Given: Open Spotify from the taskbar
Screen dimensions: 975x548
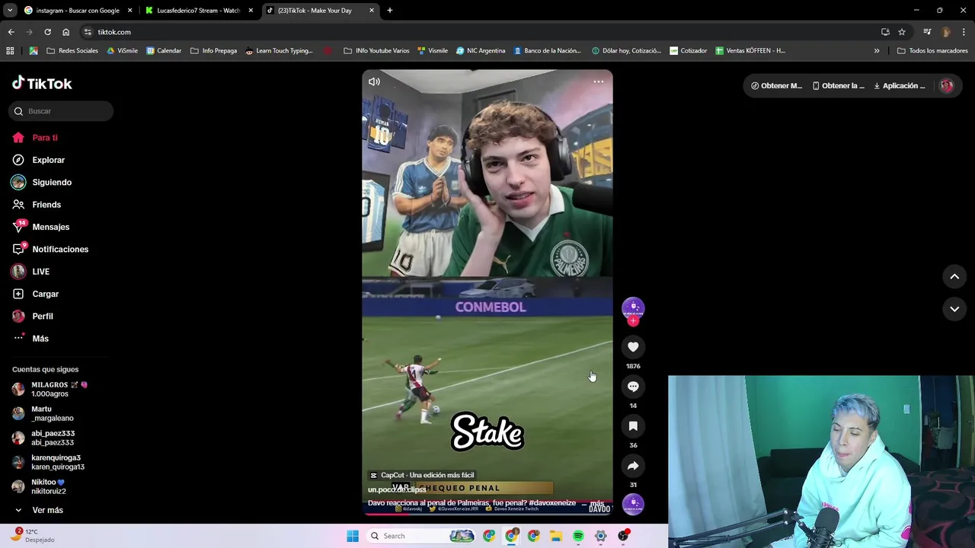Looking at the screenshot, I should pyautogui.click(x=578, y=536).
